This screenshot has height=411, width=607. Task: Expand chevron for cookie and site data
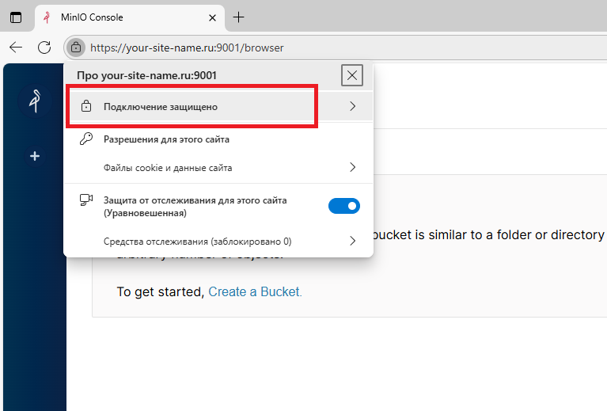point(352,167)
